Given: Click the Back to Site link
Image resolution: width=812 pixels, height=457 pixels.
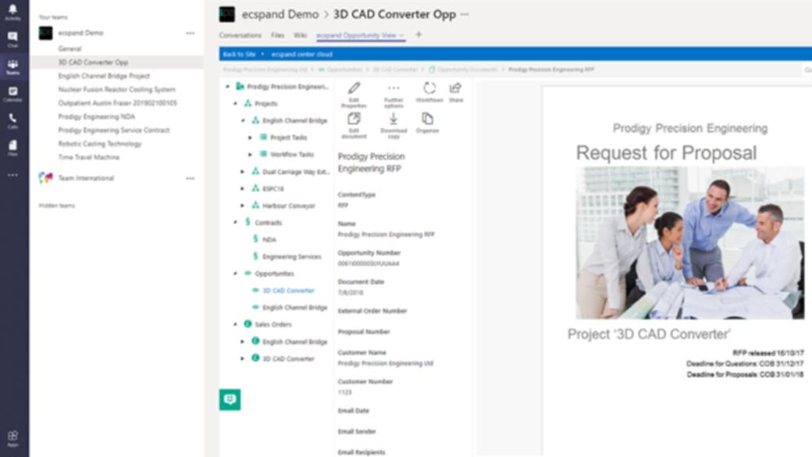Looking at the screenshot, I should (x=239, y=54).
